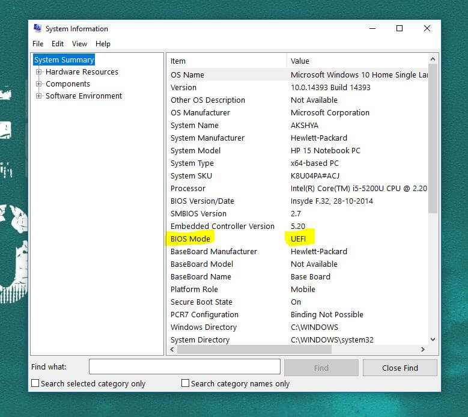The height and width of the screenshot is (417, 468).
Task: Open the Help menu
Action: click(103, 44)
